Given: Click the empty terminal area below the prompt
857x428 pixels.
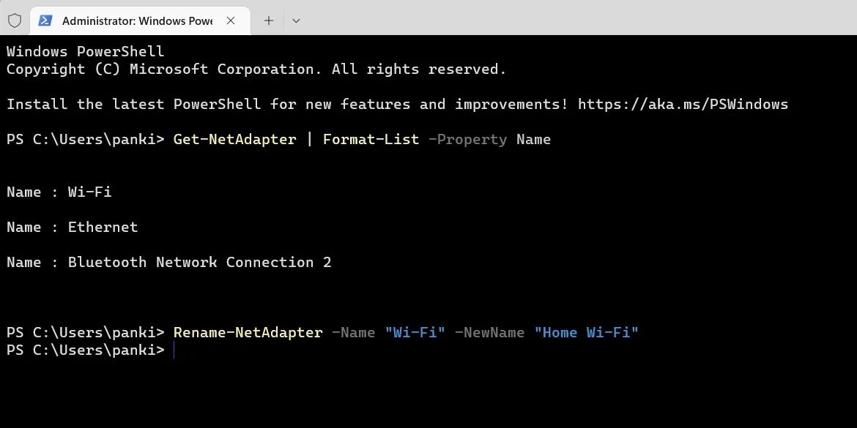Looking at the screenshot, I should 428,395.
